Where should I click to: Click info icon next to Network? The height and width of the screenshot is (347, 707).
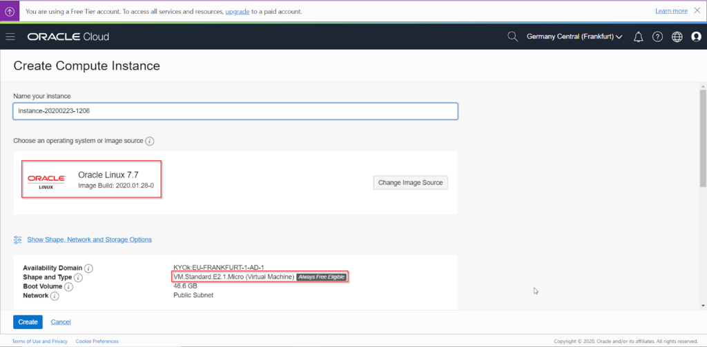tap(55, 296)
